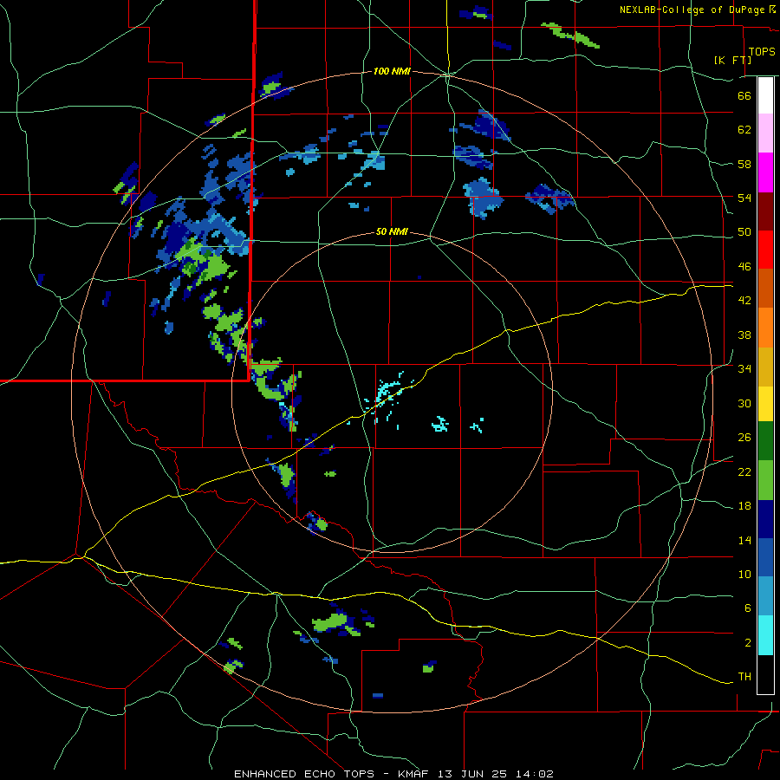Image resolution: width=780 pixels, height=780 pixels.
Task: Pick the navy blue scale swatch
Action: pos(765,519)
